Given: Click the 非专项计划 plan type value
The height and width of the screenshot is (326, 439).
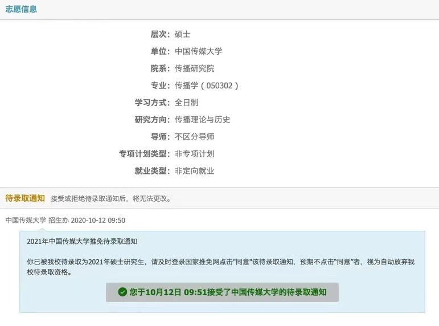Looking at the screenshot, I should point(194,154).
